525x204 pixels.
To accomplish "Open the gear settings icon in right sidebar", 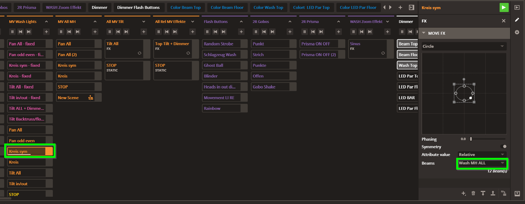I will [x=517, y=32].
